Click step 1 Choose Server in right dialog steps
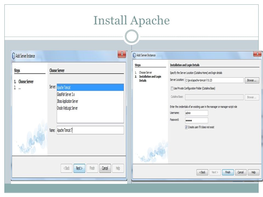The width and height of the screenshot is (263, 197). (x=145, y=73)
